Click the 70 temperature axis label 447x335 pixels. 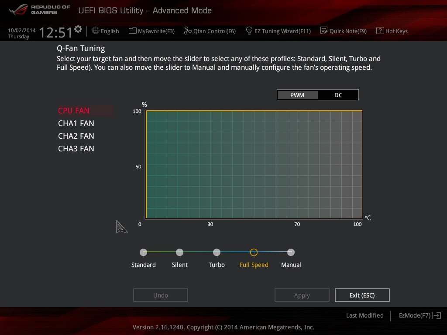click(297, 224)
